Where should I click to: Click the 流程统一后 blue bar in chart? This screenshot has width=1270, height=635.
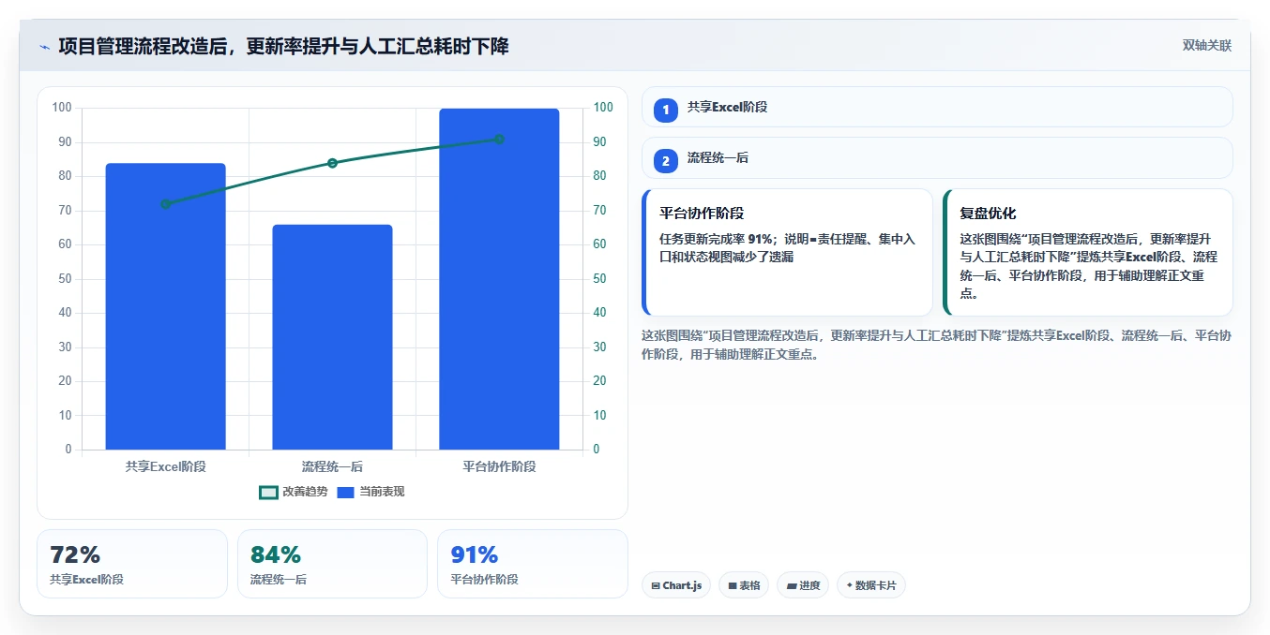[x=332, y=337]
